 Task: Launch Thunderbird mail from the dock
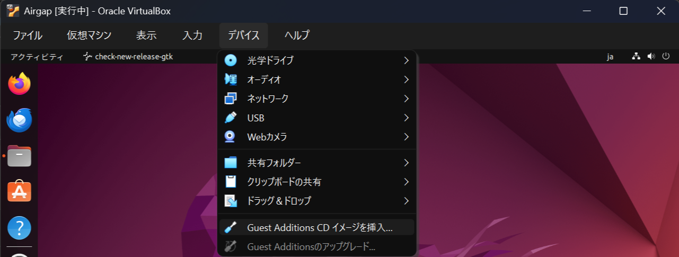pyautogui.click(x=20, y=120)
